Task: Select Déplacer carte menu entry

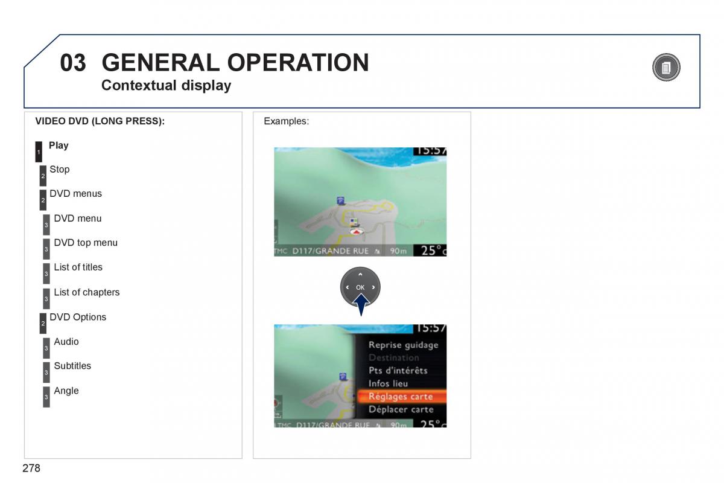Action: coord(401,409)
